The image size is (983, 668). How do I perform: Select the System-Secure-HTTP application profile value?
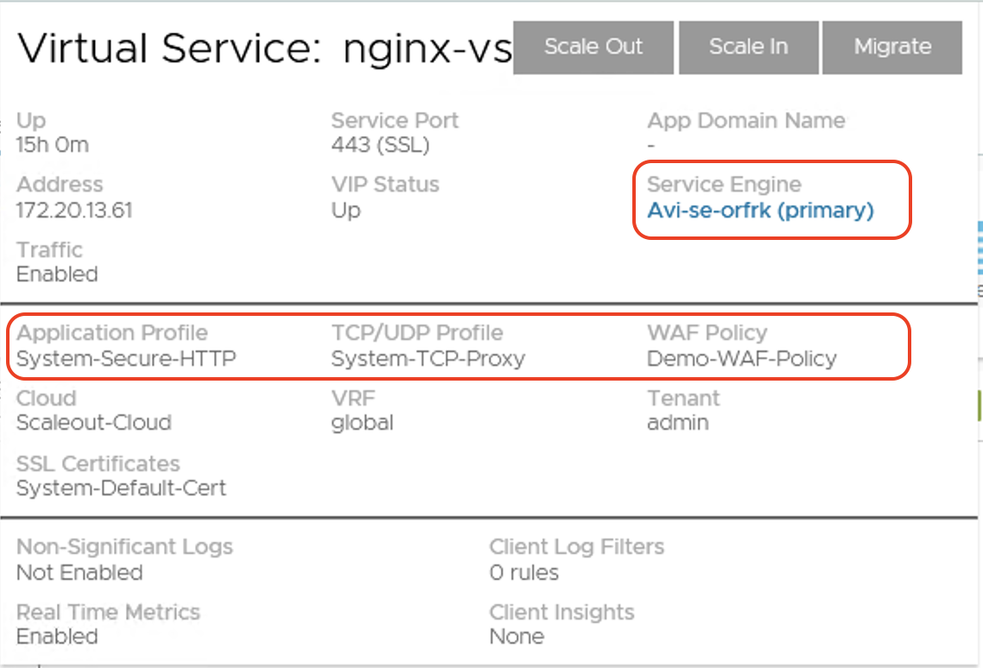point(126,359)
